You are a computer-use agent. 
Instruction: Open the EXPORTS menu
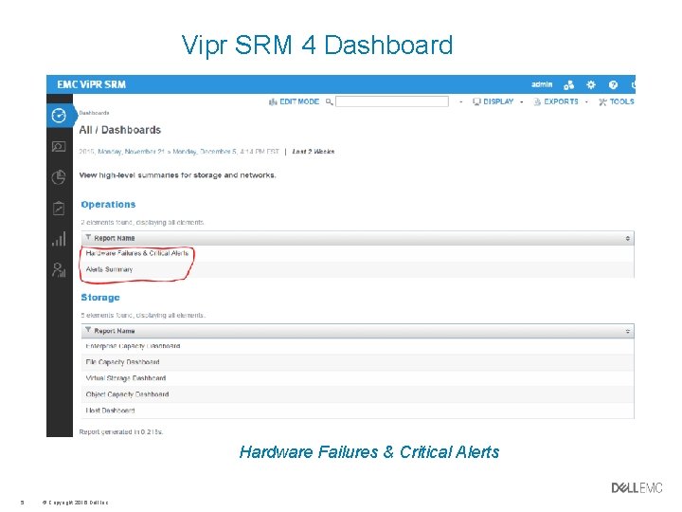pos(556,101)
